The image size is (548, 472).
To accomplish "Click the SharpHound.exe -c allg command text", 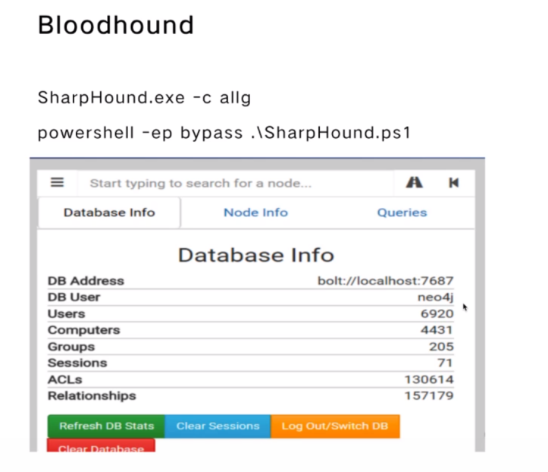I will click(x=144, y=98).
